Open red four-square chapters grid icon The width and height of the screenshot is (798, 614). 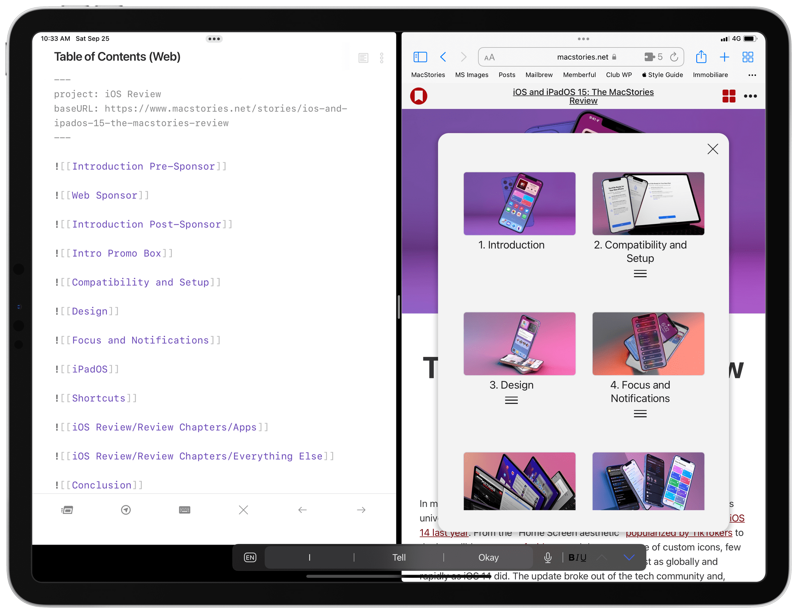(729, 96)
